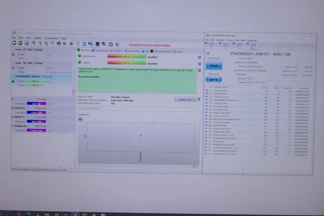Switch to the Temperature tab
The width and height of the screenshot is (324, 216).
(x=100, y=50)
